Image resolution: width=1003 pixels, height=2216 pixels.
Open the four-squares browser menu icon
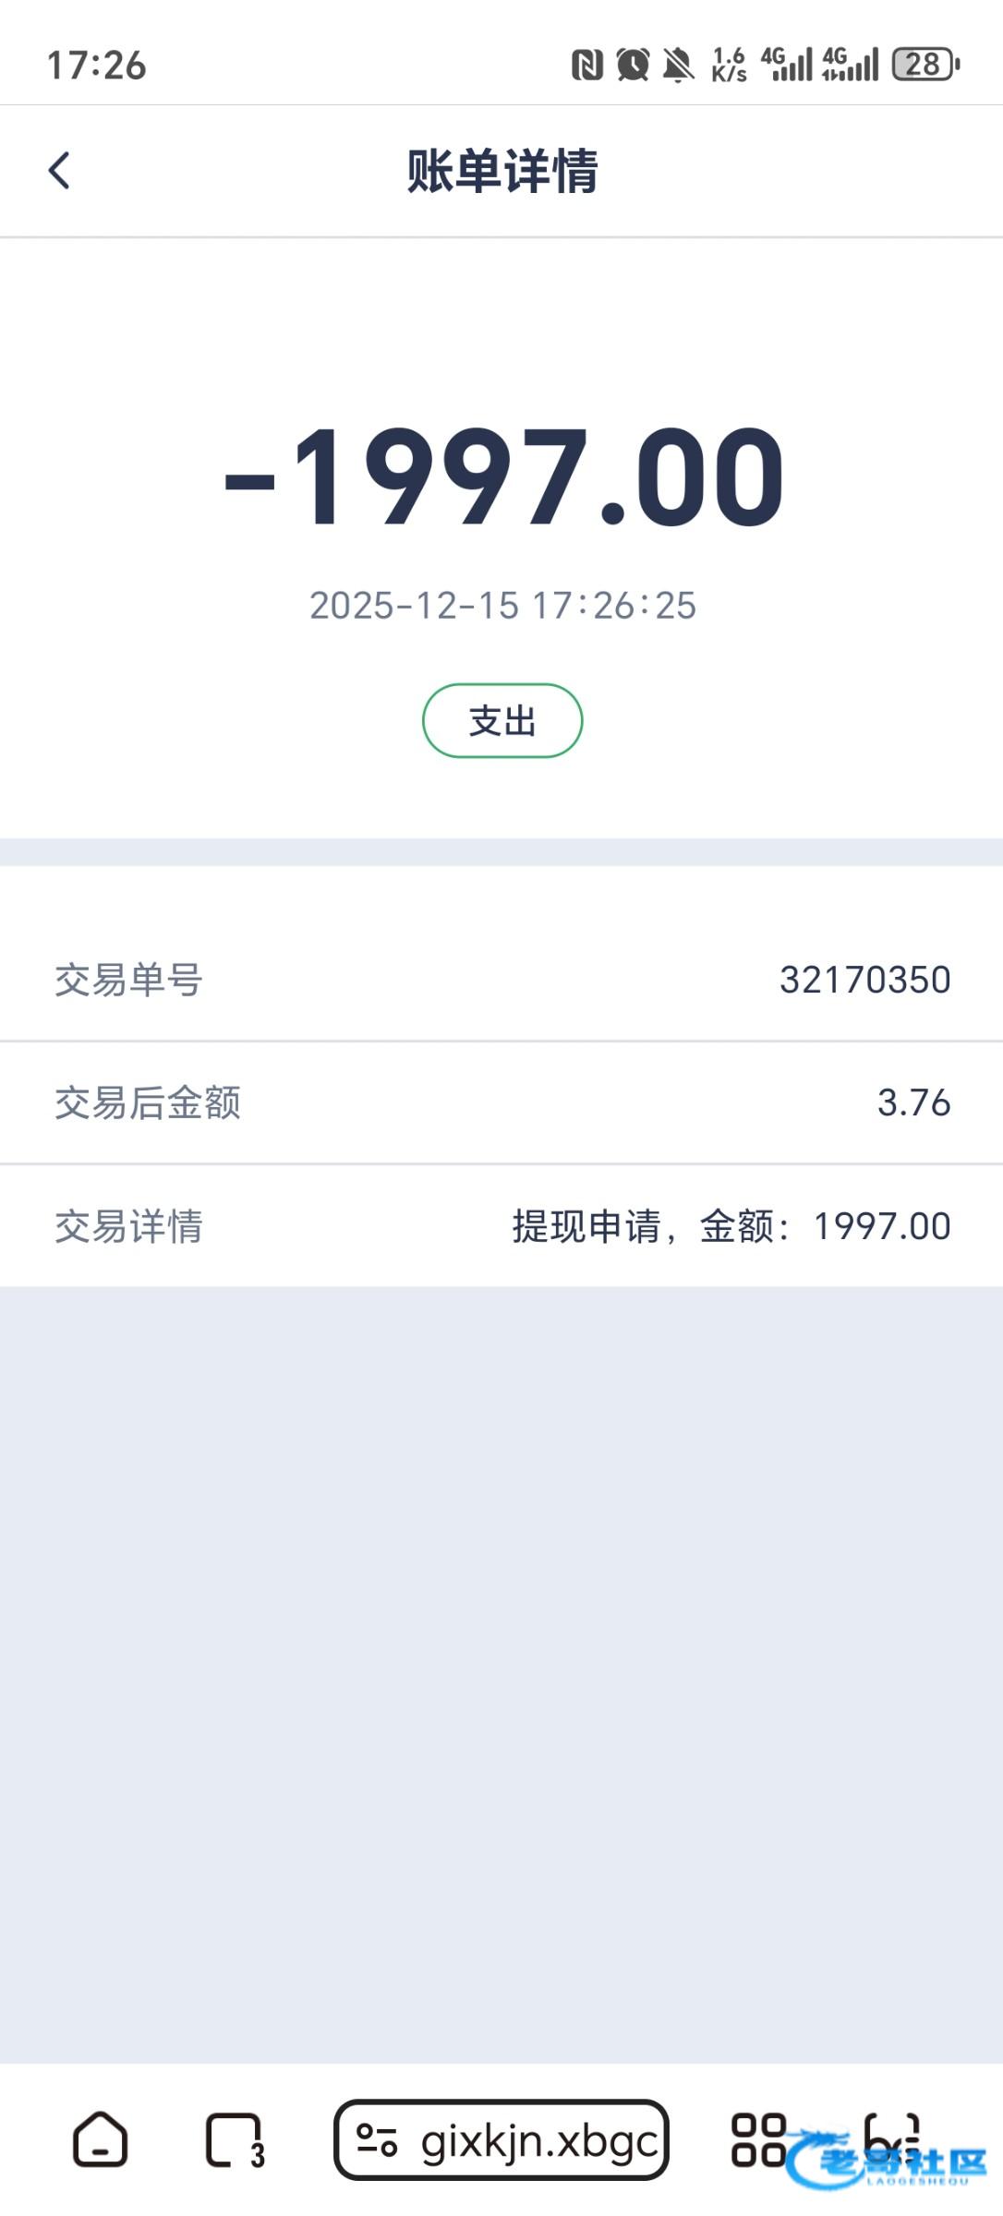758,2138
